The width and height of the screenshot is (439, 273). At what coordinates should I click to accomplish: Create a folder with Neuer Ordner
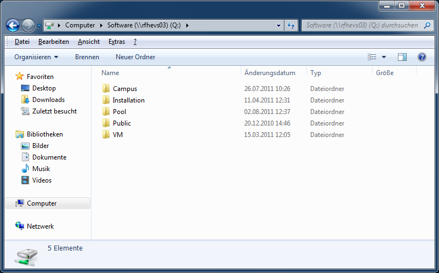(x=135, y=57)
